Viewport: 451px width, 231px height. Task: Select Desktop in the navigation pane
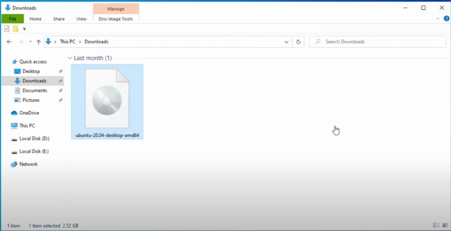(x=31, y=71)
